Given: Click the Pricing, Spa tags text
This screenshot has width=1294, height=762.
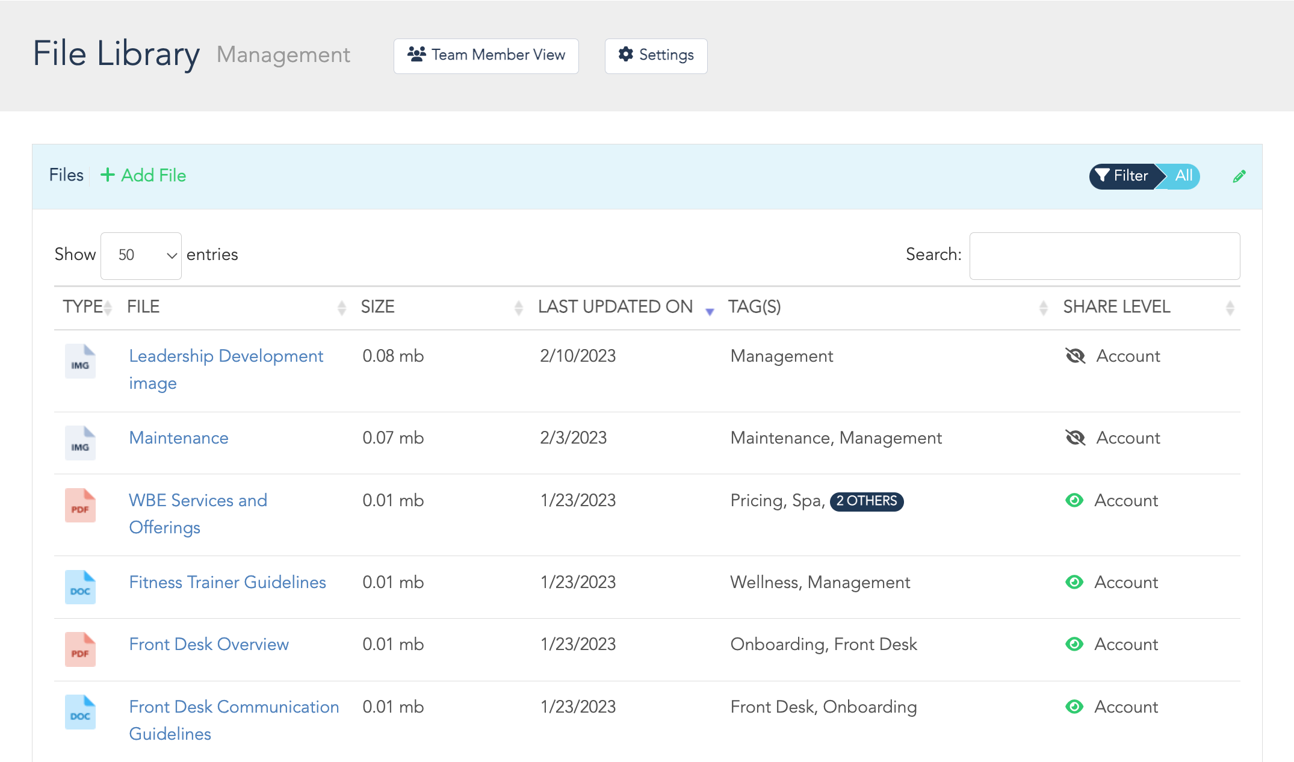Looking at the screenshot, I should pyautogui.click(x=778, y=500).
